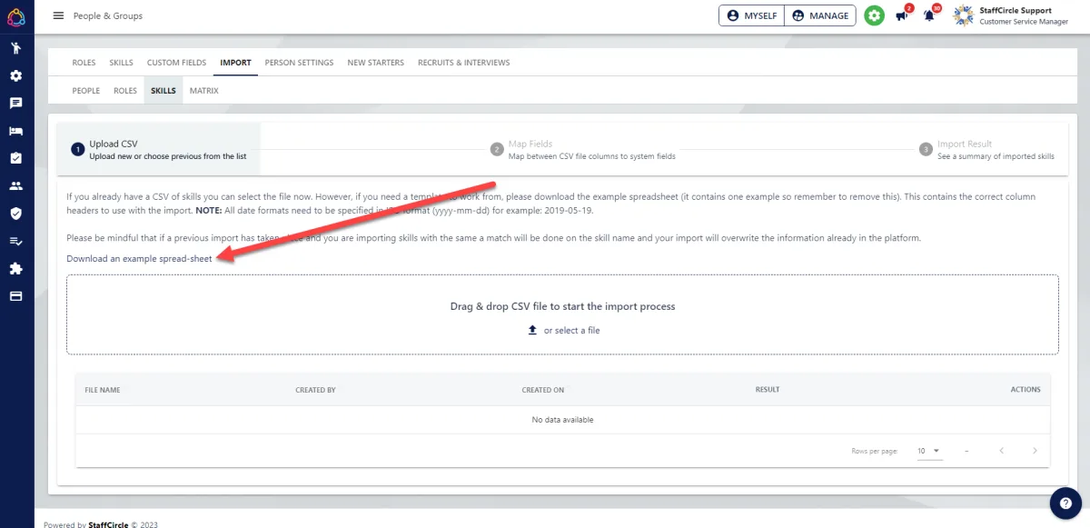Open the rows per page dropdown
This screenshot has width=1090, height=528.
[929, 451]
